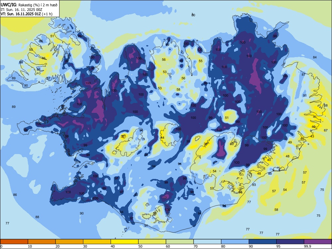The height and width of the screenshot is (249, 332).
Task: Select the legend tick label '30'
Action: (85, 246)
